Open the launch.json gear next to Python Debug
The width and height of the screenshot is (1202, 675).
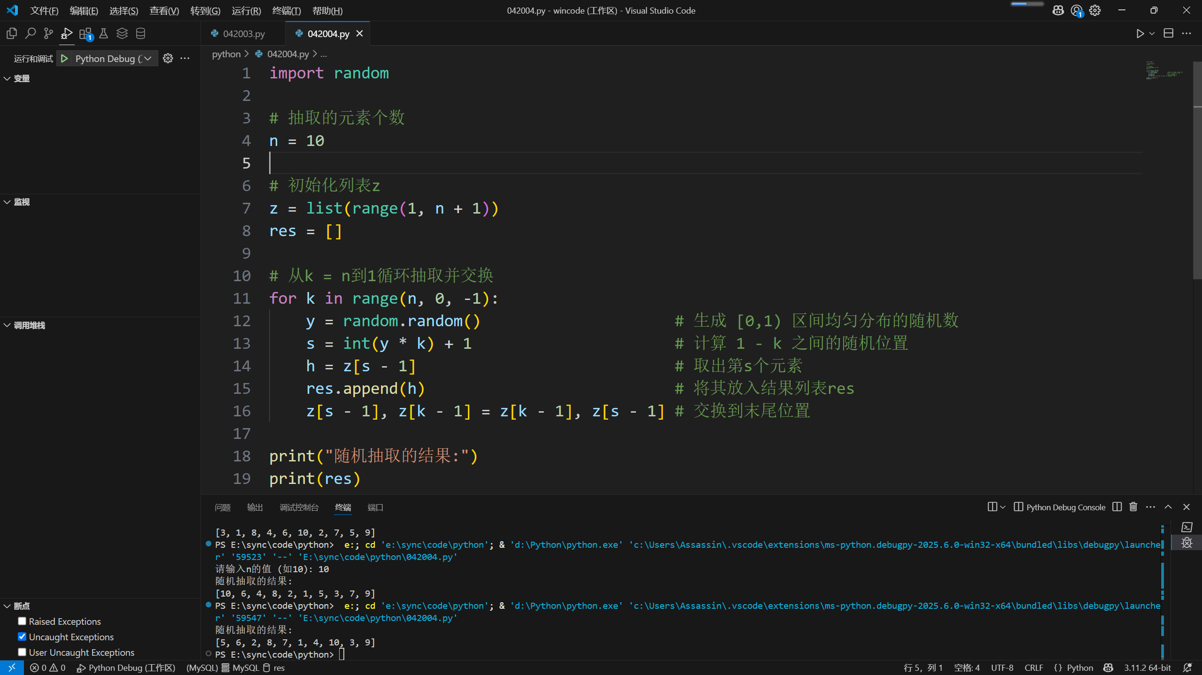pos(168,58)
